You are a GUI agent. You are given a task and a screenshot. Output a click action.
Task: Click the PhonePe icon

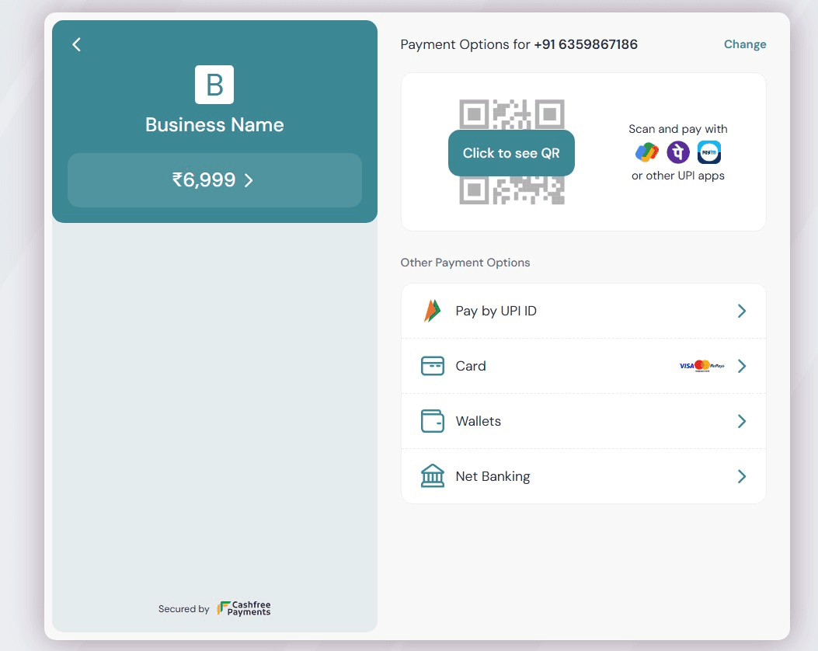[x=678, y=152]
